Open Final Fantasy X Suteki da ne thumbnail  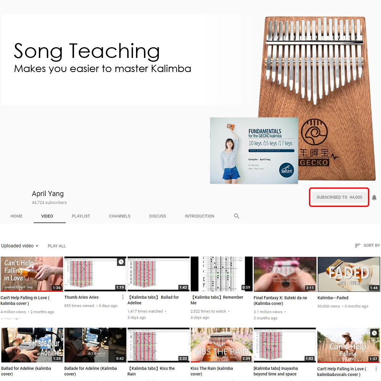click(x=285, y=274)
